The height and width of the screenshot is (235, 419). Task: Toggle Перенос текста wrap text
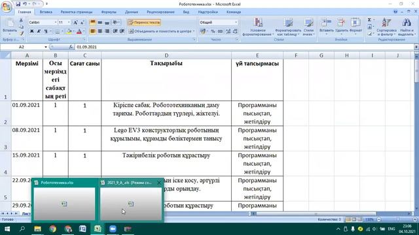pos(144,22)
